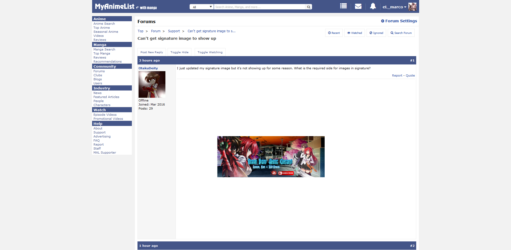Open messages via the envelope icon
The width and height of the screenshot is (511, 250).
tap(358, 6)
